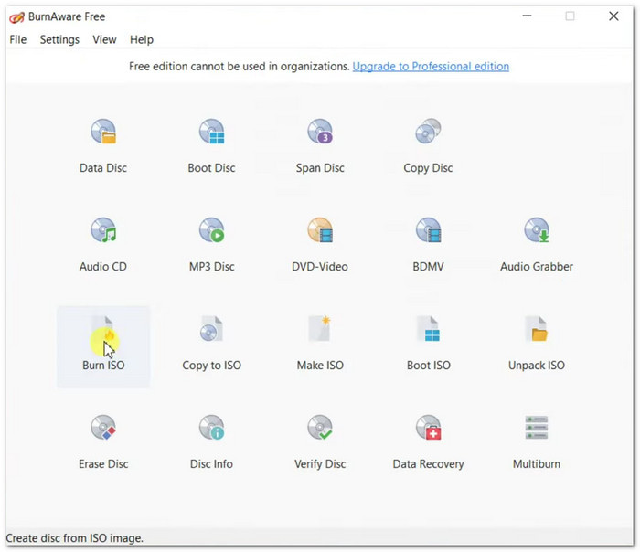Image resolution: width=640 pixels, height=552 pixels.
Task: Open the Settings menu
Action: click(x=59, y=39)
